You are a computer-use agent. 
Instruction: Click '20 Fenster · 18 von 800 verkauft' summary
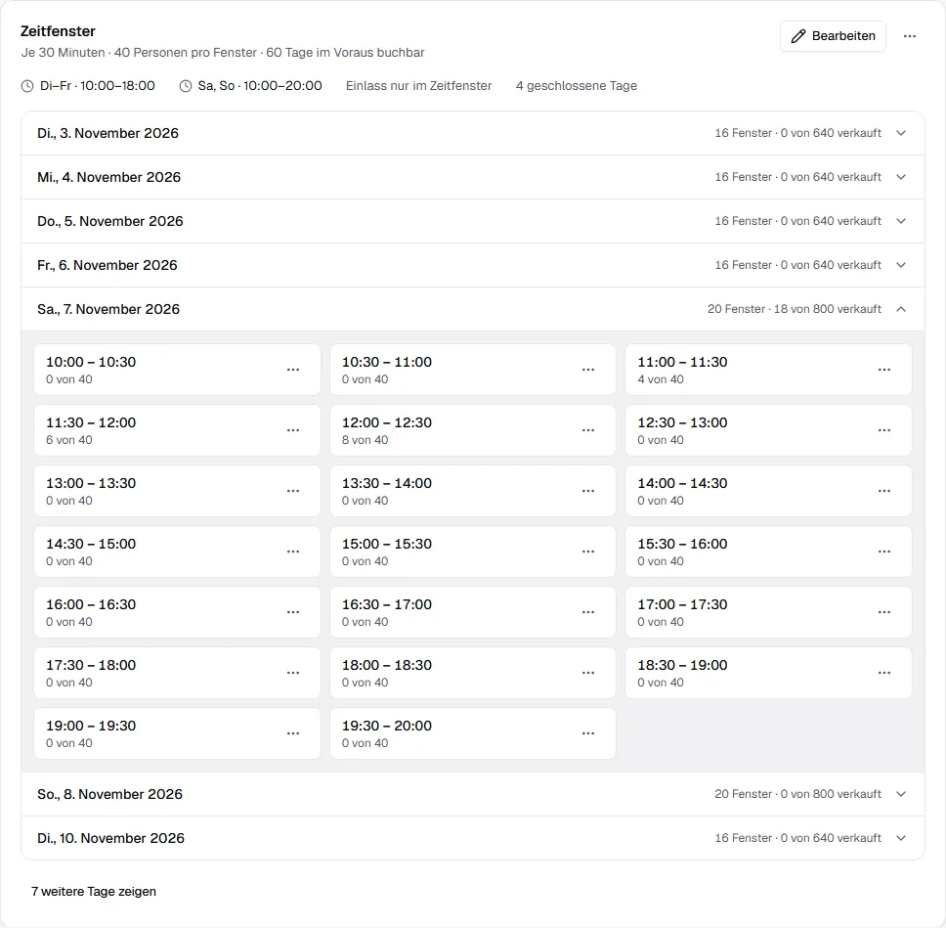pyautogui.click(x=795, y=309)
